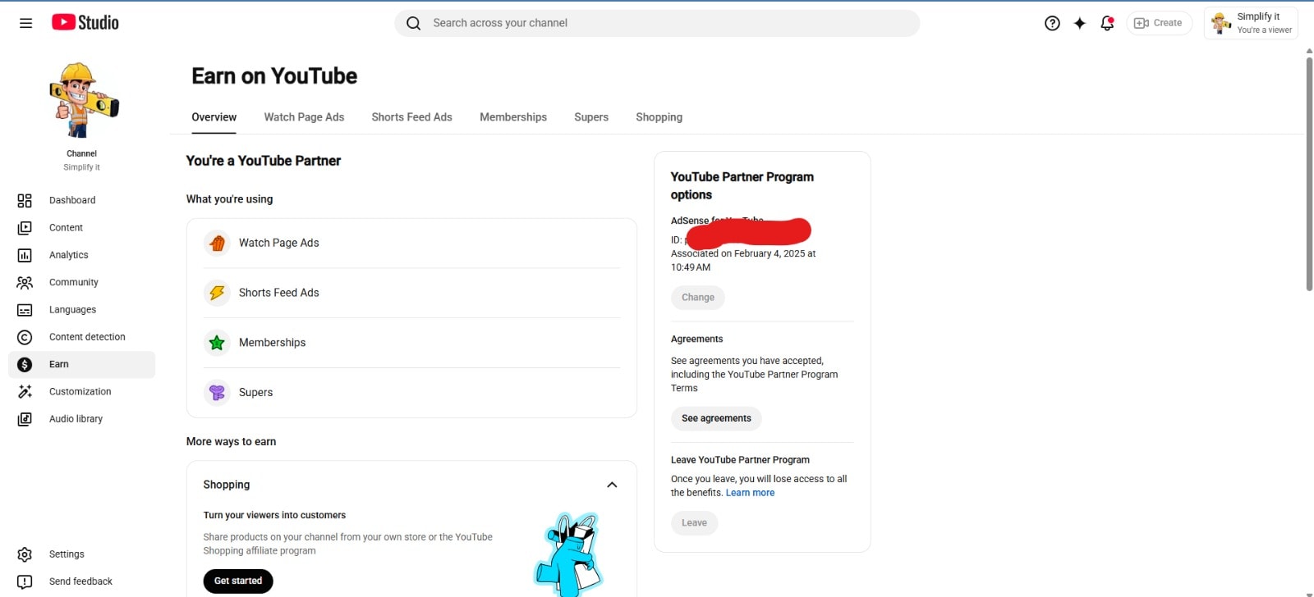Viewport: 1314px width, 597px height.
Task: Click the Watch Page Ads row icon
Action: [217, 243]
